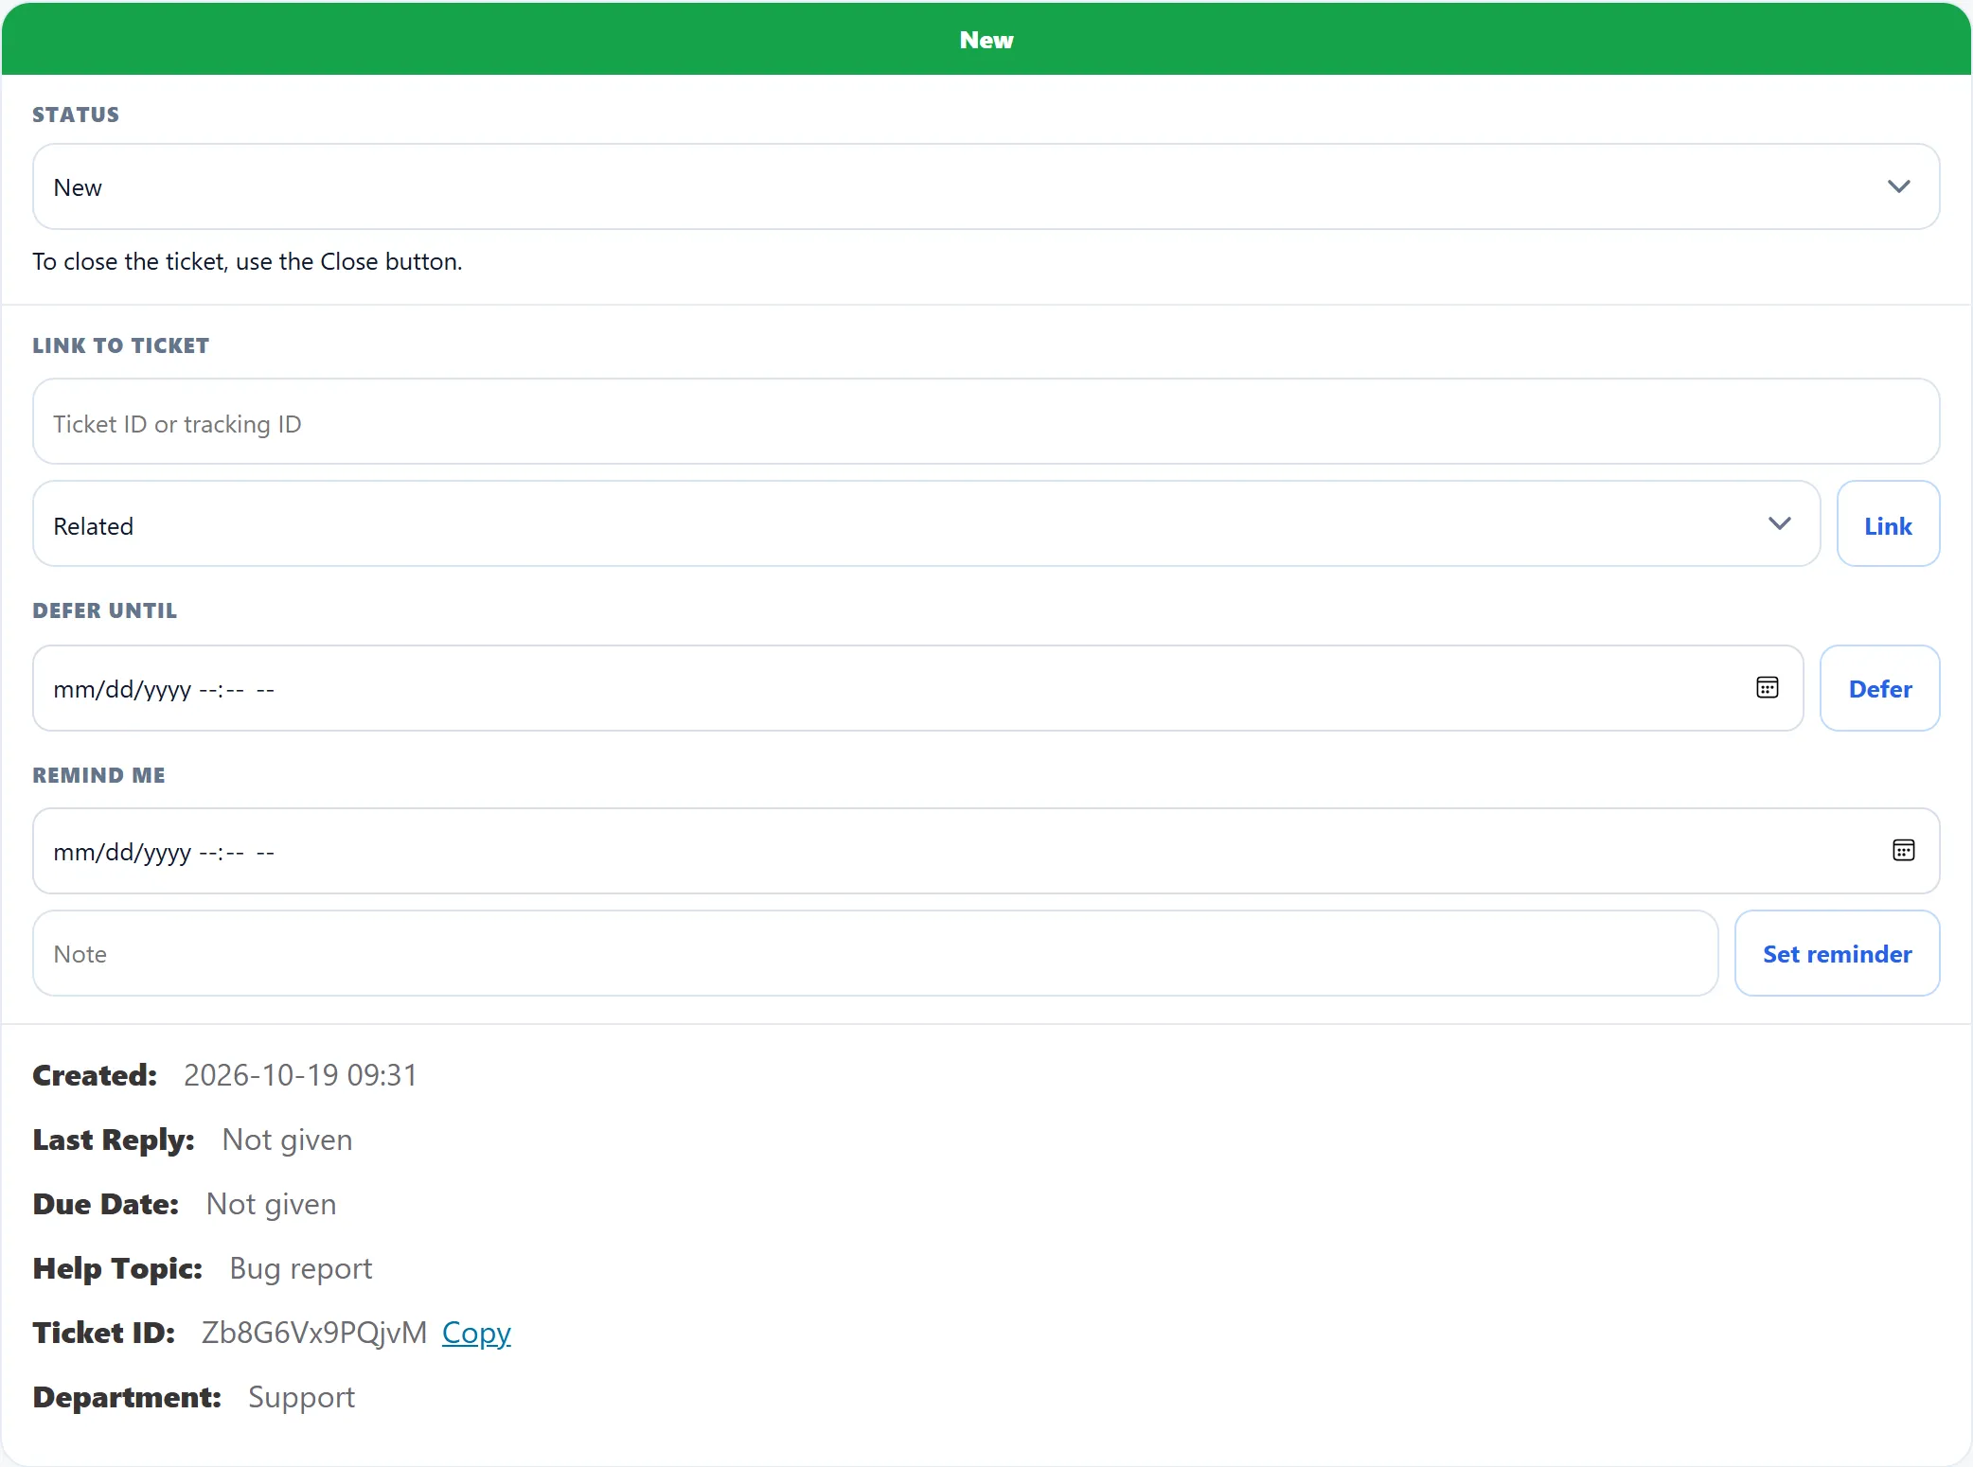Click the Last Reply value Not given

(287, 1140)
